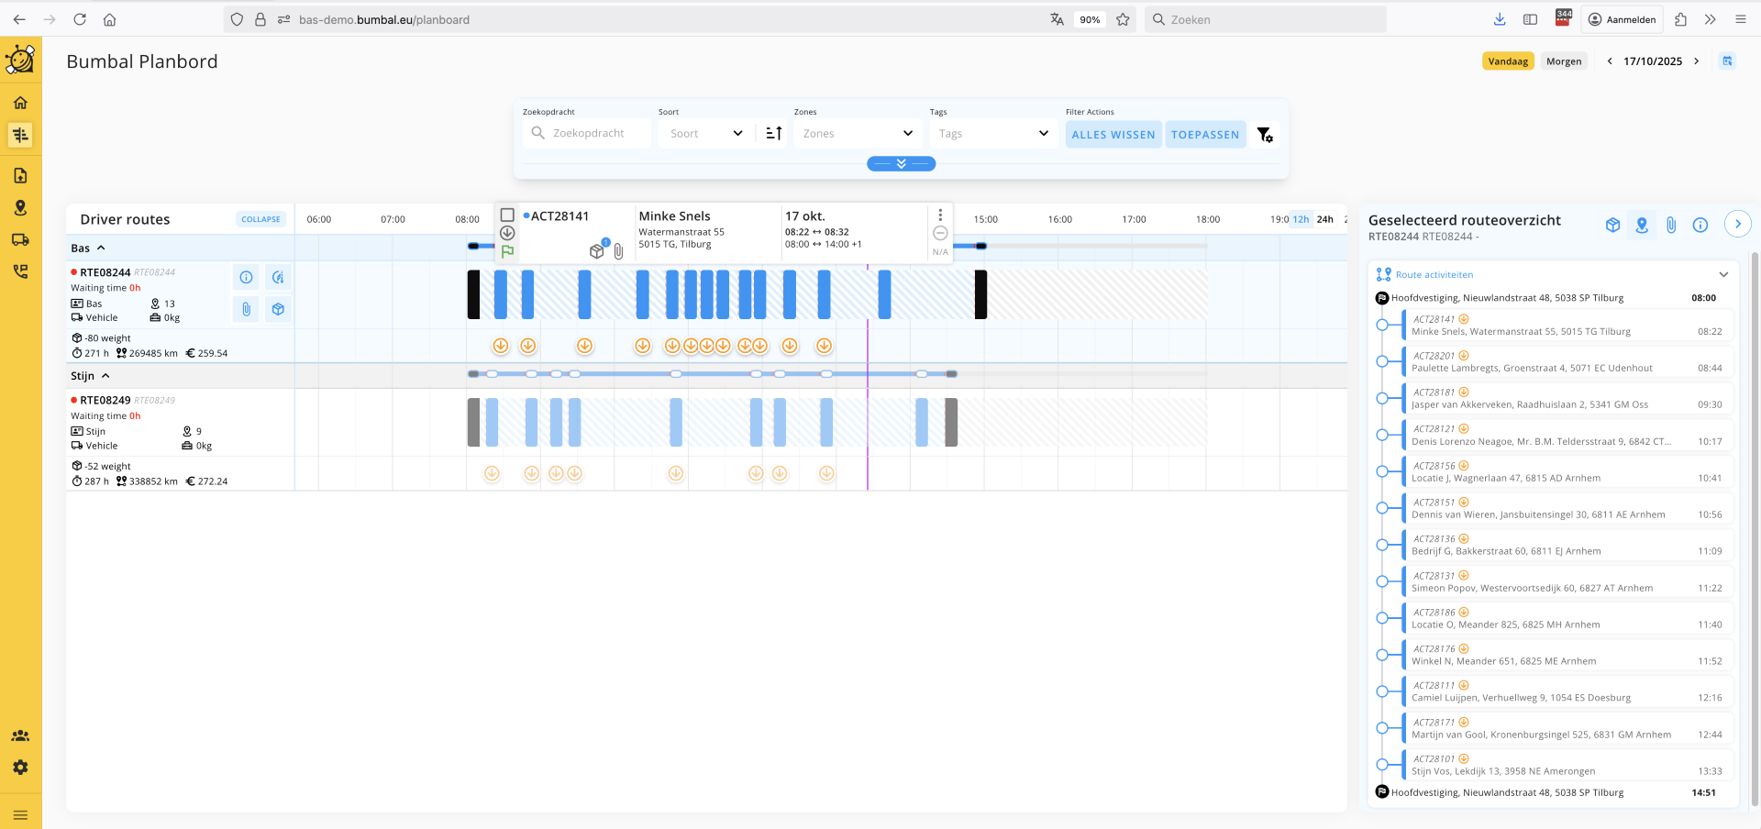Switch timeline to 24h view
This screenshot has width=1761, height=829.
coord(1324,219)
